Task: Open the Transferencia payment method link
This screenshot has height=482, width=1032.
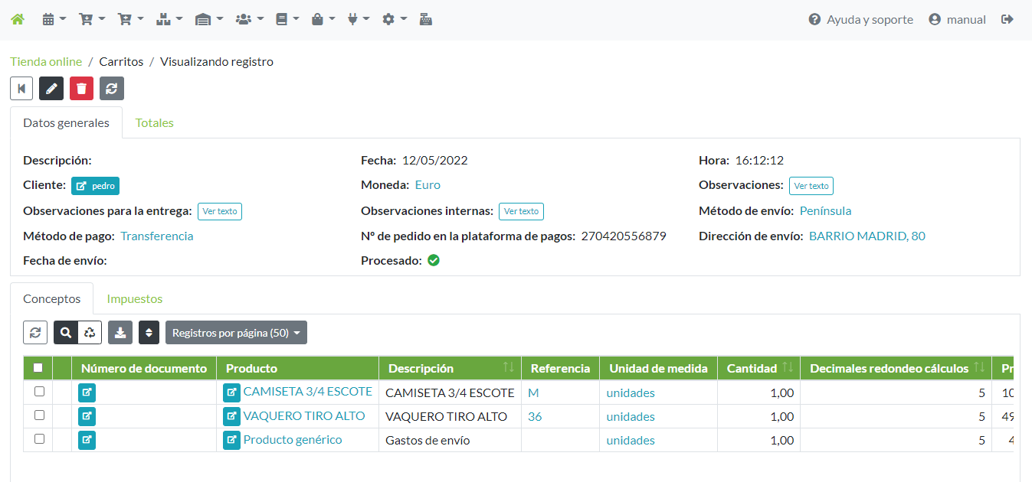Action: (157, 236)
